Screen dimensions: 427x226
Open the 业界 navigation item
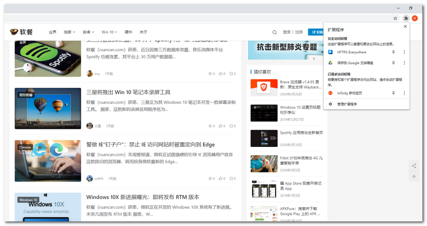point(53,32)
